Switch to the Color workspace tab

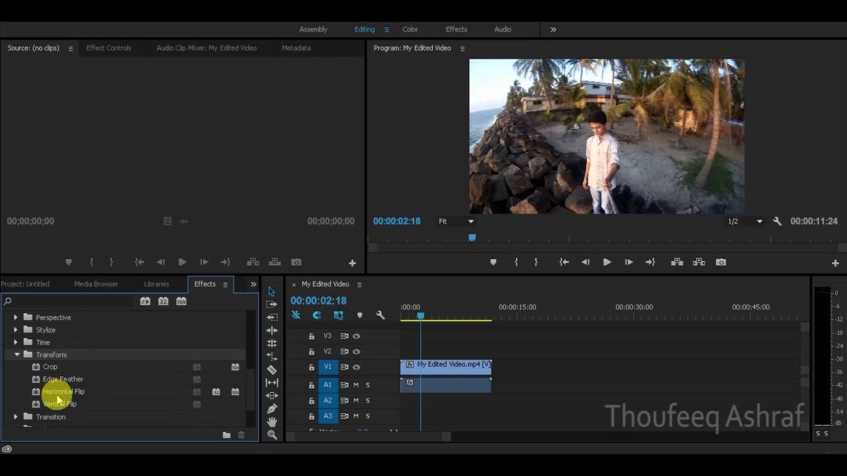(410, 29)
